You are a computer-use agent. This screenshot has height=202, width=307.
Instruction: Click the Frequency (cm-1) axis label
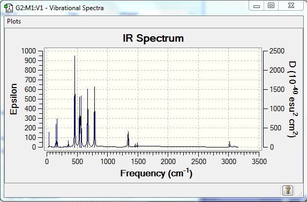tap(156, 173)
